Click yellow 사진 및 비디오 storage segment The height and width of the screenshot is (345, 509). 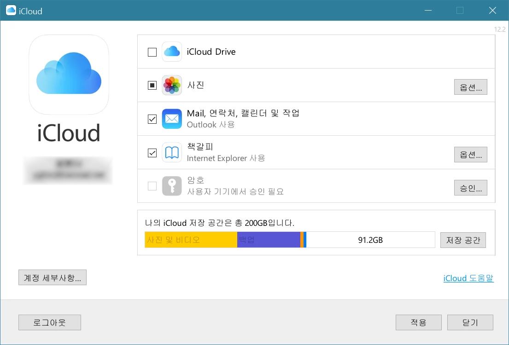pyautogui.click(x=191, y=240)
